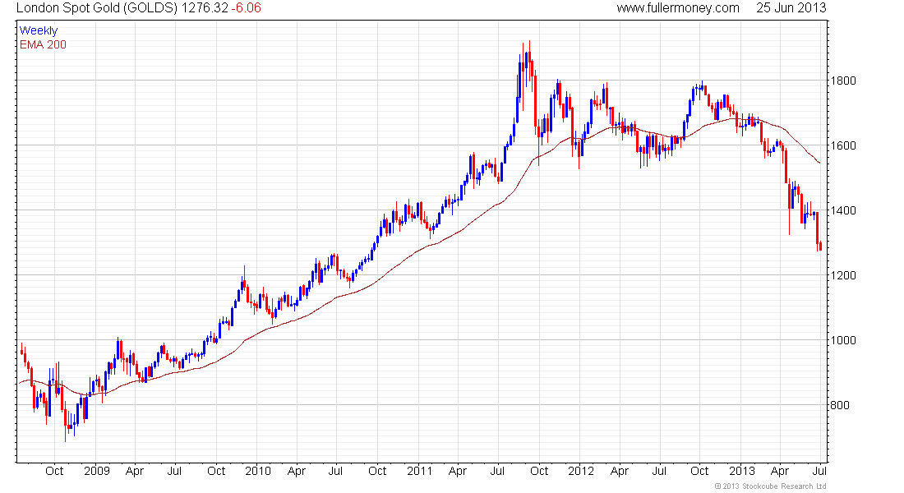Click the 1800 price axis label
The image size is (904, 493).
click(x=843, y=81)
